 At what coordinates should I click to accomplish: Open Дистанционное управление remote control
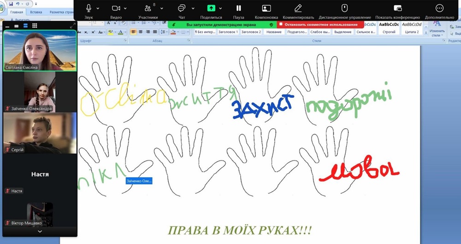[x=344, y=8]
